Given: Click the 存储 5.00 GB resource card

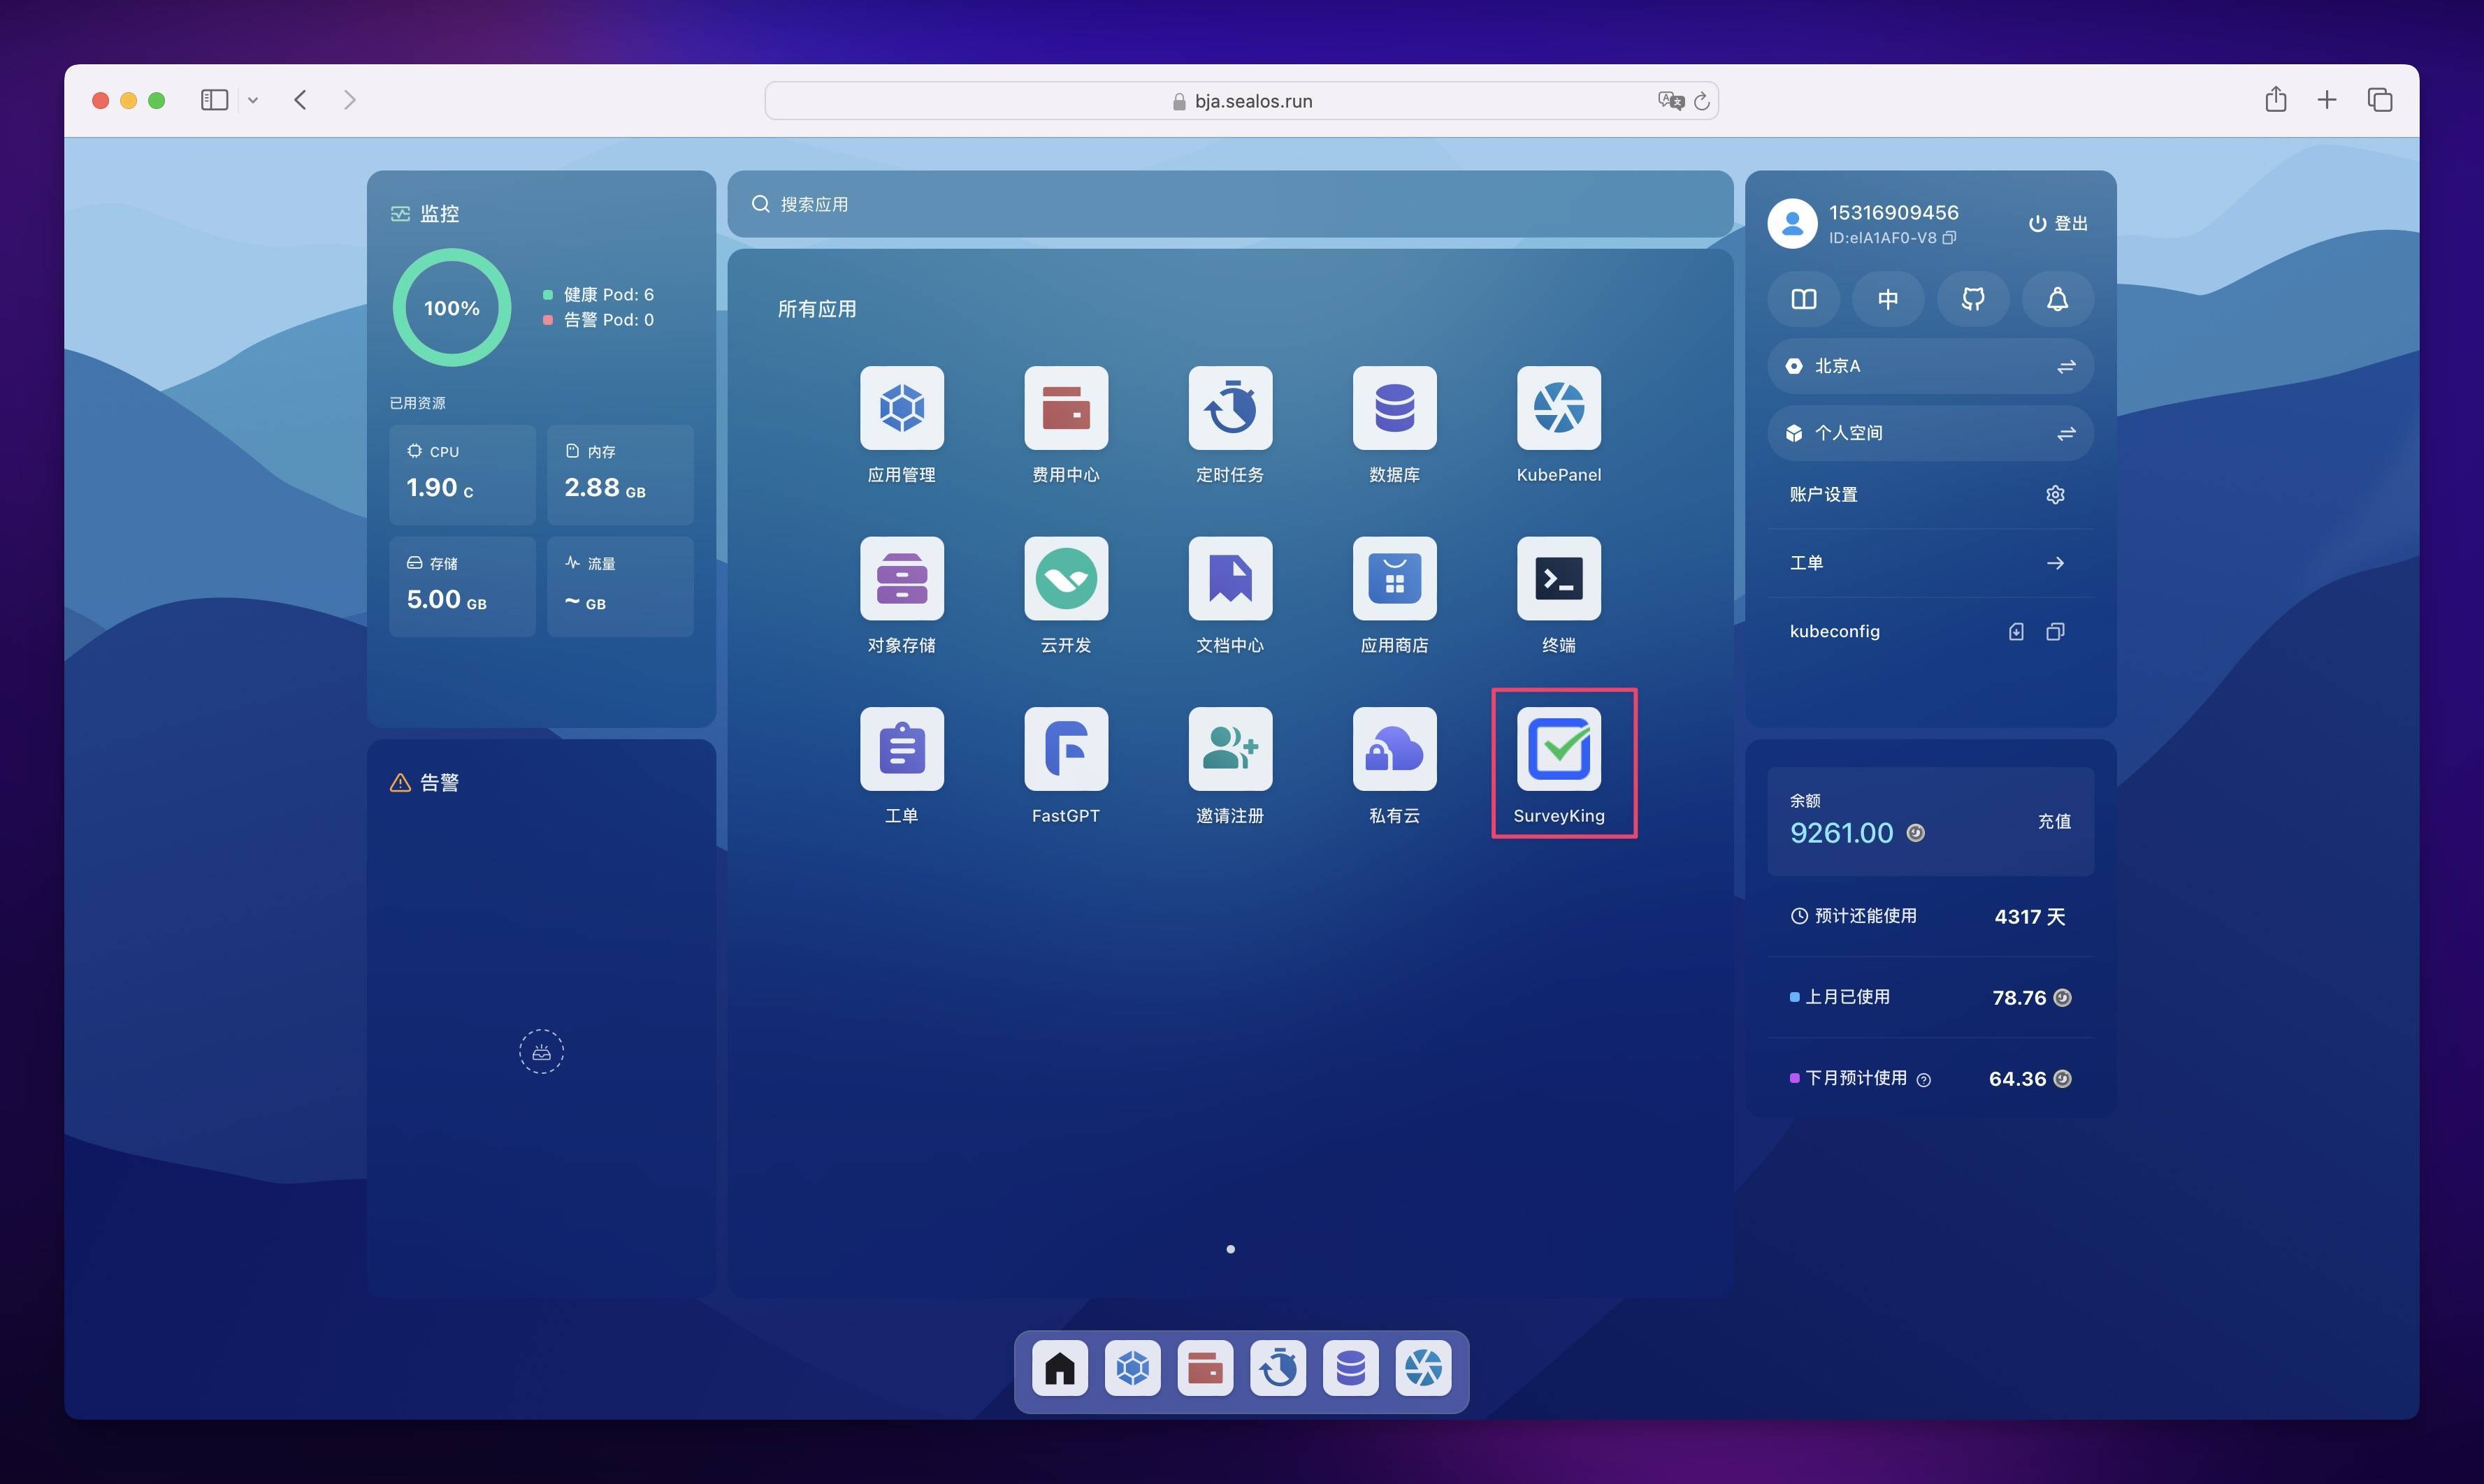Looking at the screenshot, I should tap(462, 586).
